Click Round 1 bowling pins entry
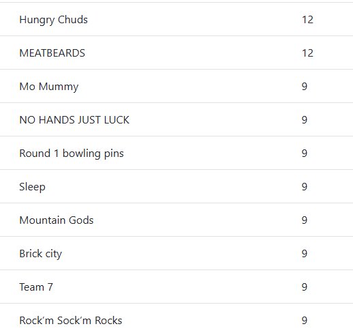The height and width of the screenshot is (335, 353). pyautogui.click(x=72, y=154)
